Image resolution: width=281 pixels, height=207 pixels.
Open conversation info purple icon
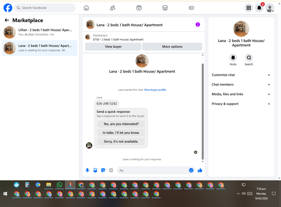tap(198, 25)
